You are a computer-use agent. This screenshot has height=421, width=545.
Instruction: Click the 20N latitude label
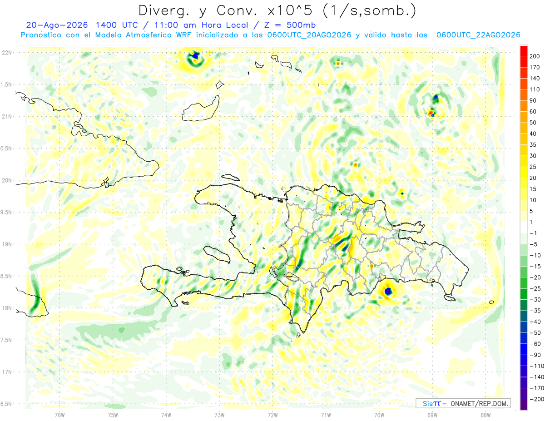[x=6, y=180]
